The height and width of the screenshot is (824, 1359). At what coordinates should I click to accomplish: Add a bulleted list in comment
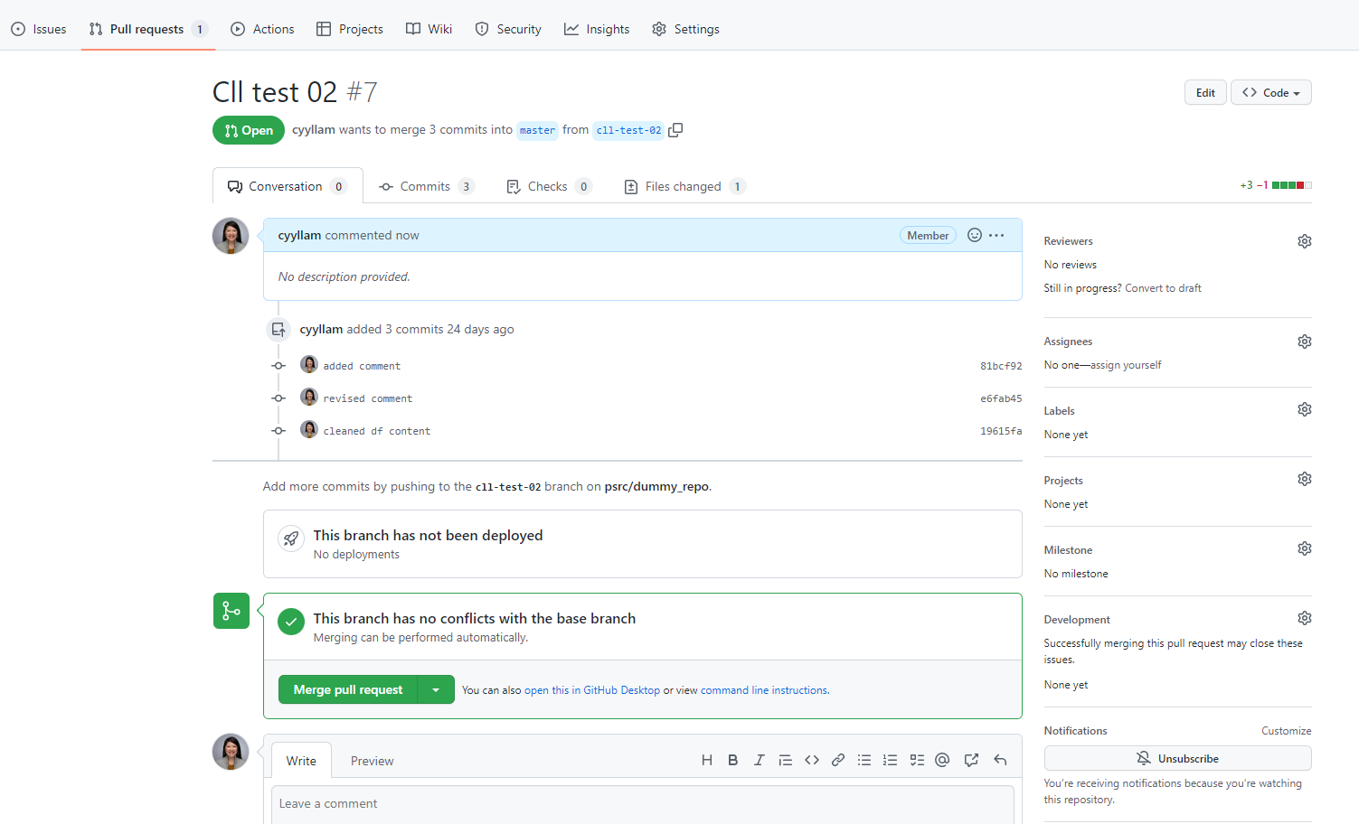coord(864,760)
